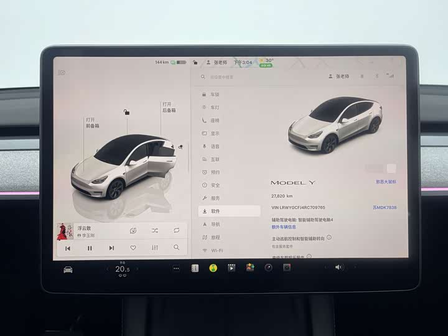The height and width of the screenshot is (336, 448).
Task: Tap the cellular signal icon in settings header
Action: pos(391,76)
